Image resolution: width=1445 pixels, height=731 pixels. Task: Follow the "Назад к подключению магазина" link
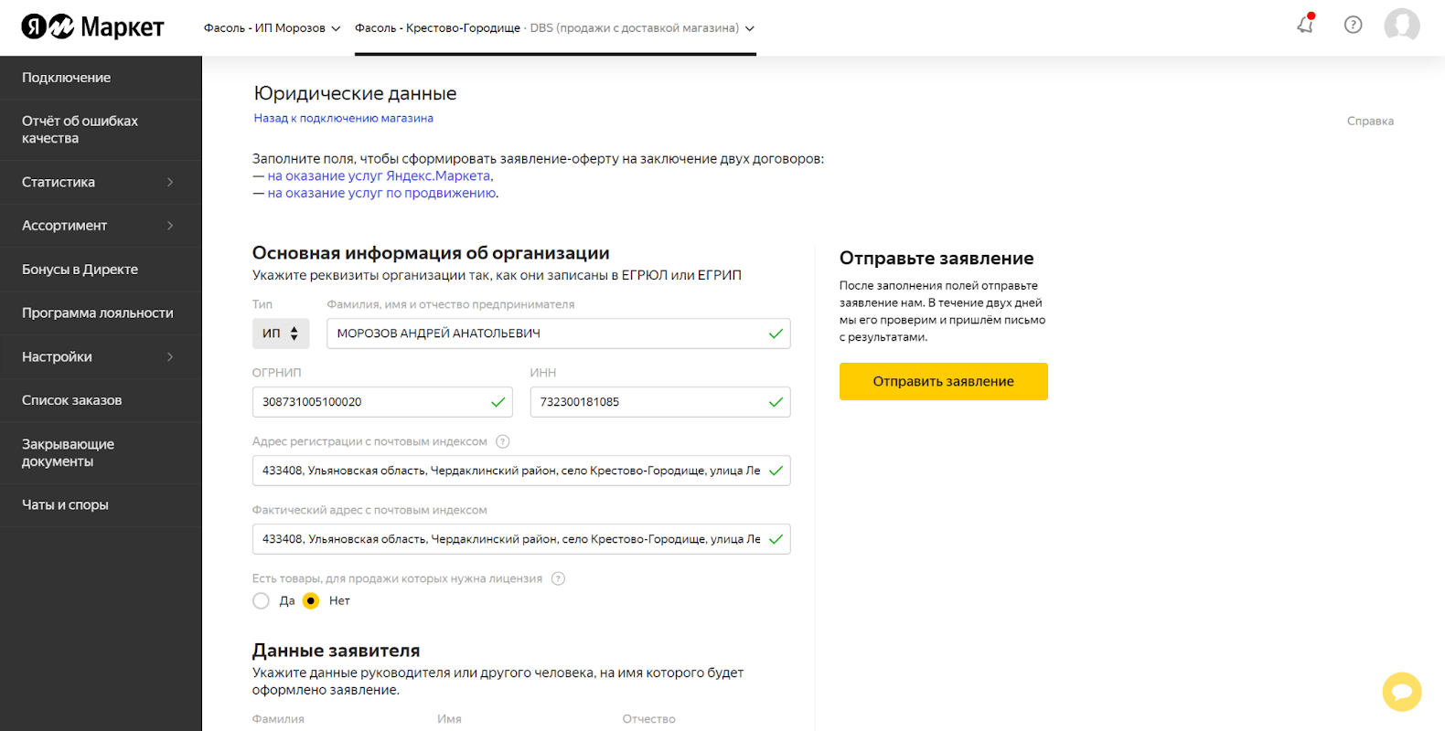coord(343,118)
